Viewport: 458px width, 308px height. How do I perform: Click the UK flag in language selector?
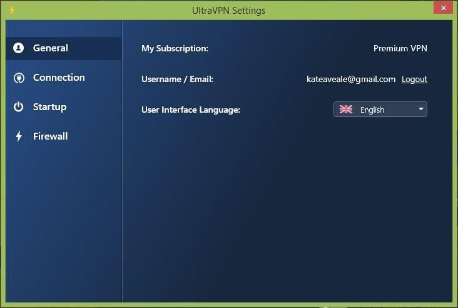(x=346, y=110)
